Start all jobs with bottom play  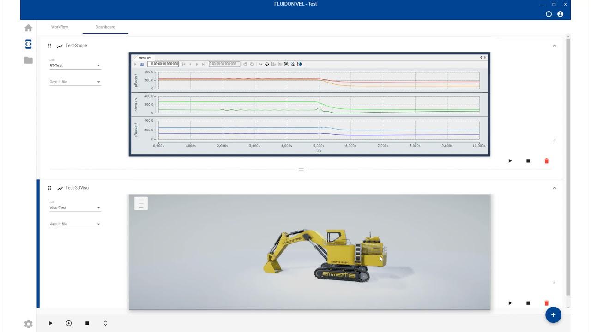pos(51,323)
